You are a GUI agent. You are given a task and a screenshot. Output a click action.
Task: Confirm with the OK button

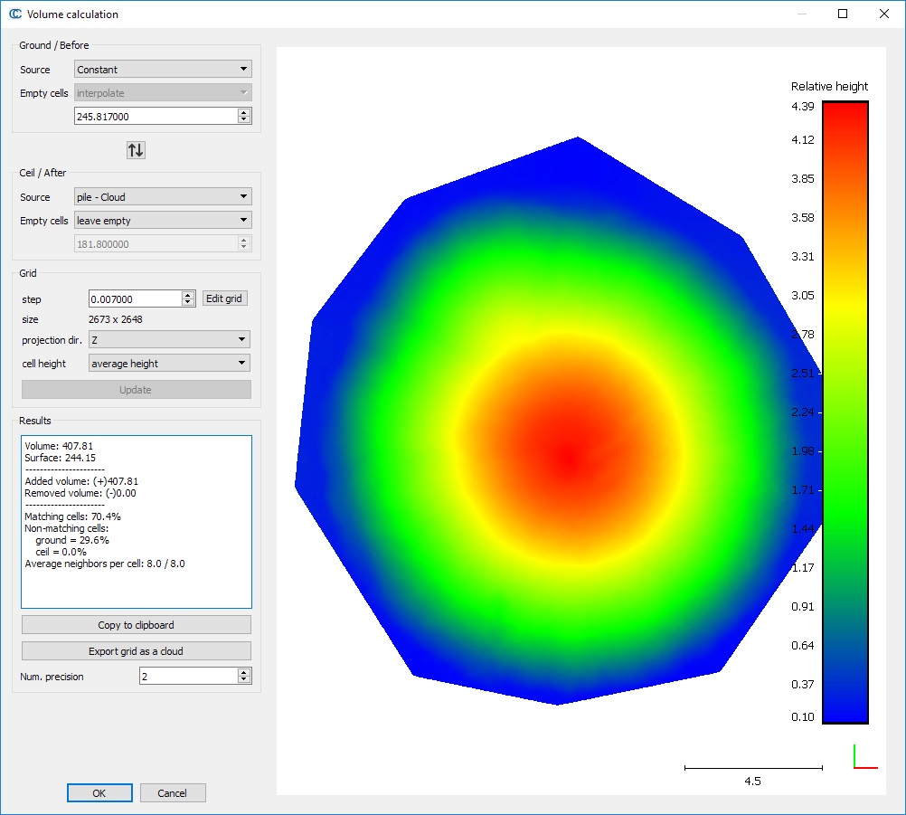pos(99,793)
